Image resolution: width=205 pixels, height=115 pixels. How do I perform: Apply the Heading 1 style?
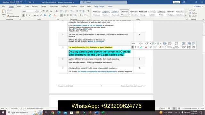(106, 13)
